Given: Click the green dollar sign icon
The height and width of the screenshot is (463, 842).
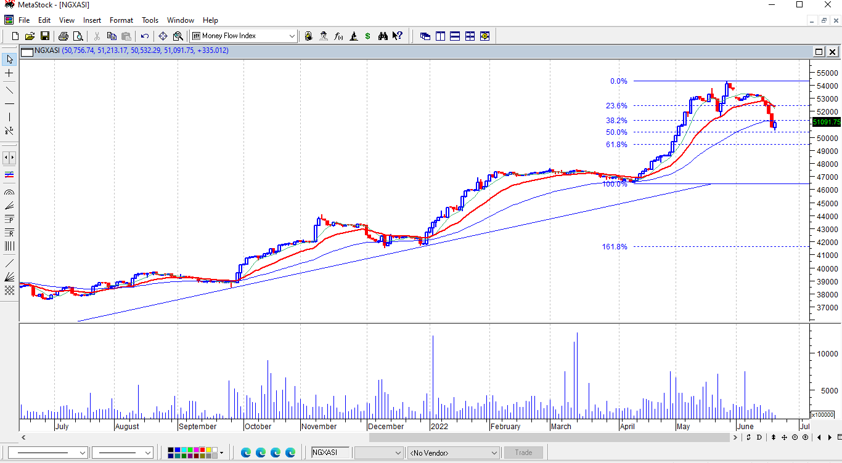Looking at the screenshot, I should [x=368, y=36].
